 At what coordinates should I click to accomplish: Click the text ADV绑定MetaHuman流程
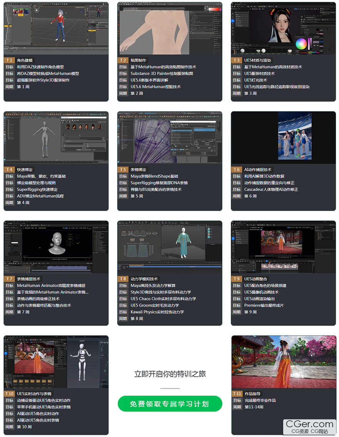(40, 196)
